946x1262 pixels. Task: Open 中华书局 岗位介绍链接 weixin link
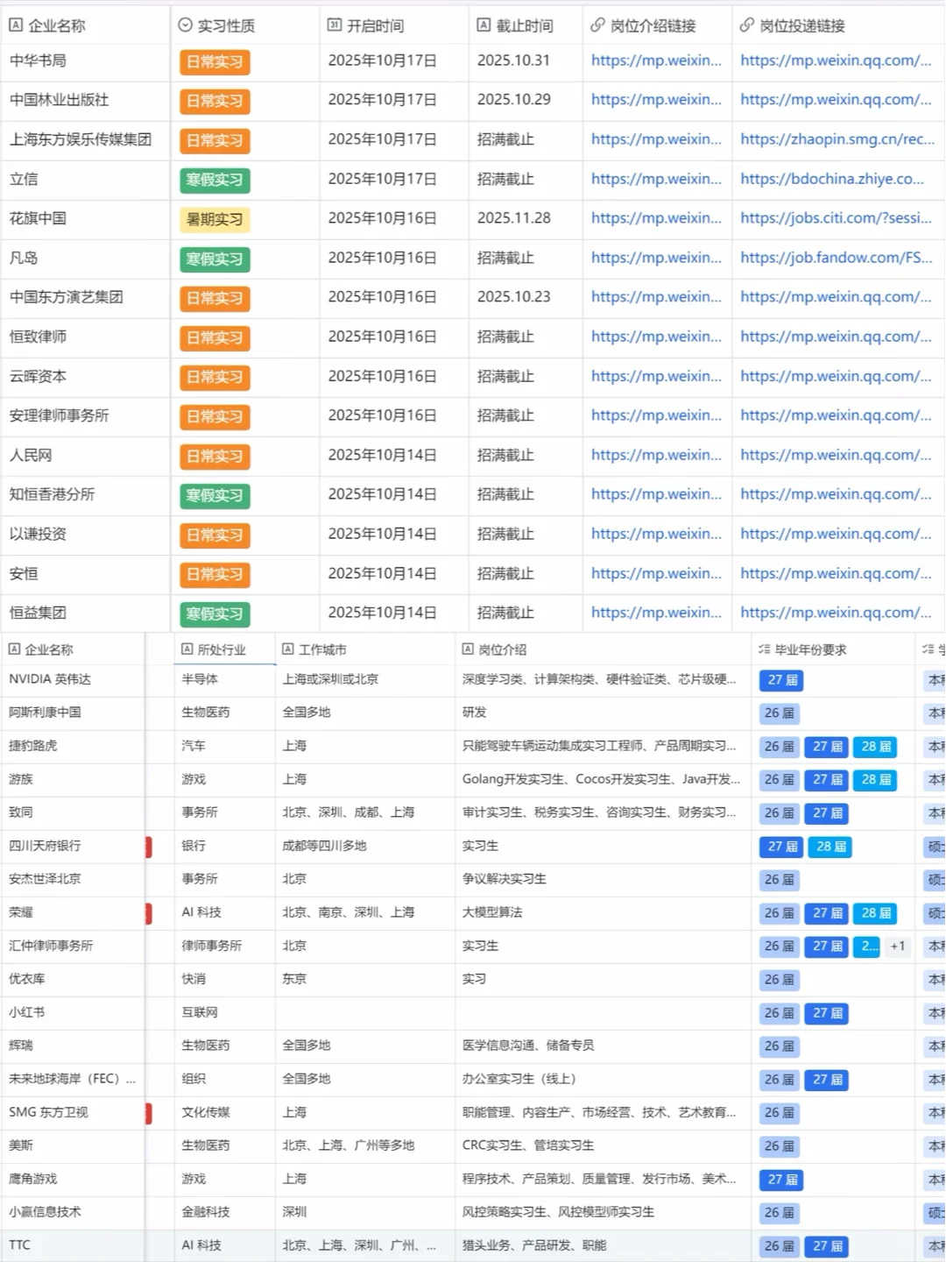(656, 60)
